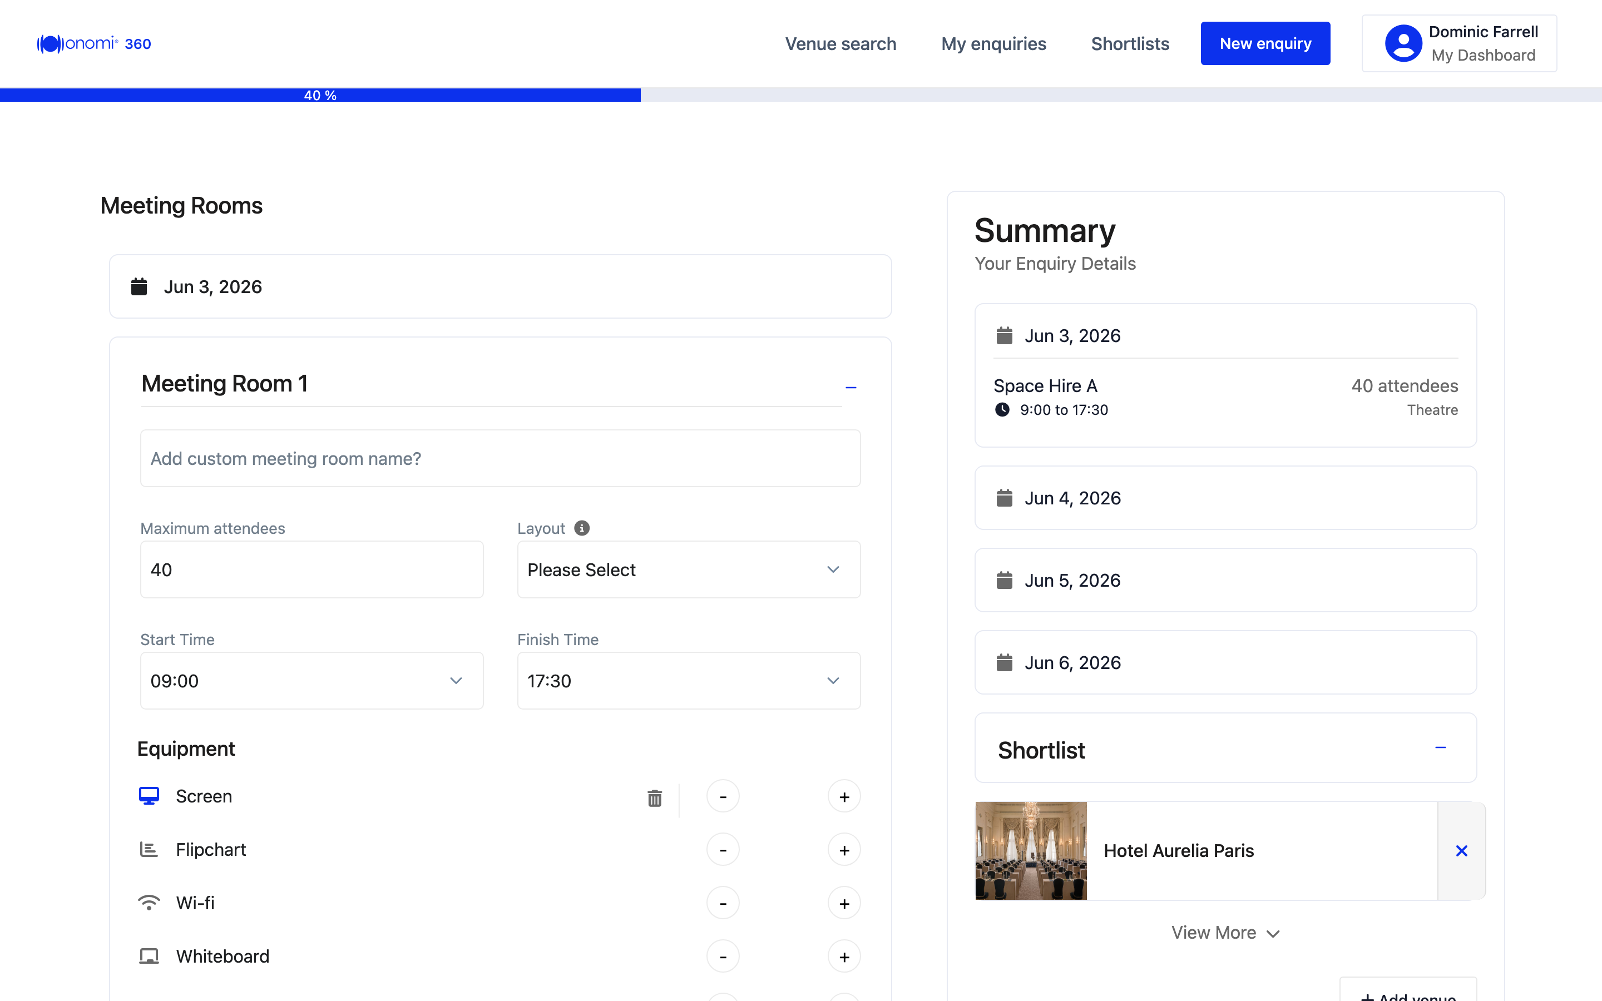Decrease Screen quantity
Screen dimensions: 1602x1001
723,796
